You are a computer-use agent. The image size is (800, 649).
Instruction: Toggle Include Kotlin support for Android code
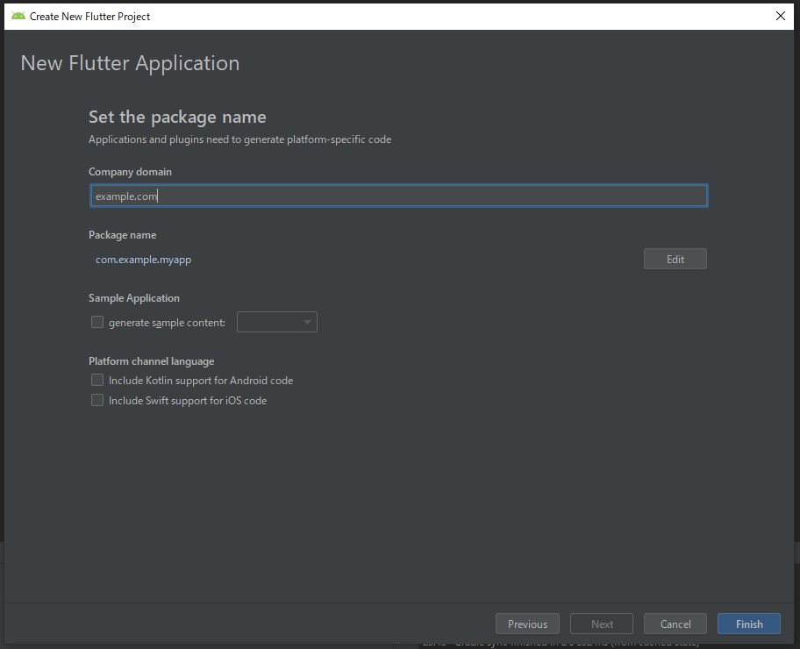point(97,380)
